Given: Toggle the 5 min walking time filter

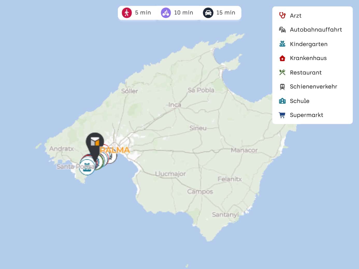Looking at the screenshot, I should pyautogui.click(x=137, y=13).
